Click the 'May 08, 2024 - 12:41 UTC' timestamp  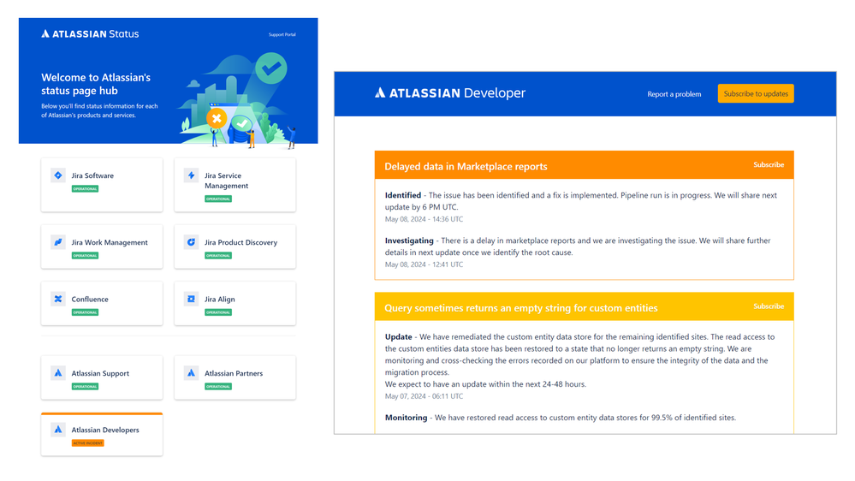pos(424,264)
